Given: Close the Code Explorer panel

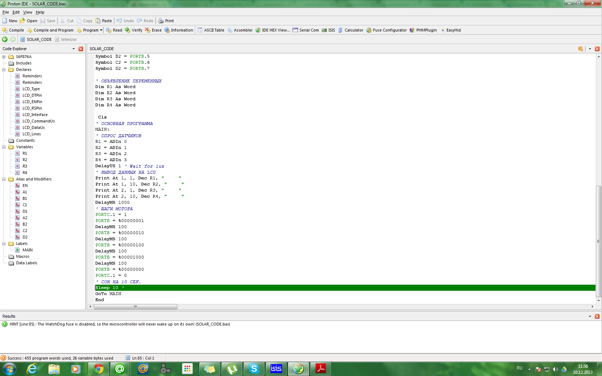Looking at the screenshot, I should [x=81, y=49].
